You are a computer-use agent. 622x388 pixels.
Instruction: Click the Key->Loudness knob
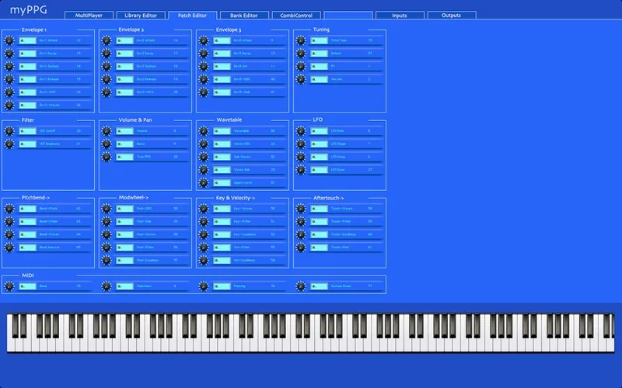204,234
